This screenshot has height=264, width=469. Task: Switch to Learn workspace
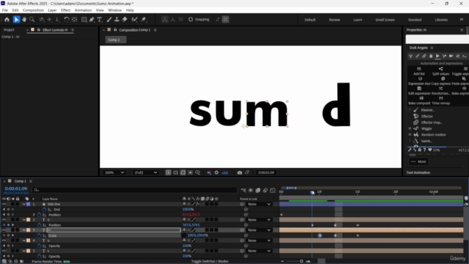(x=358, y=20)
